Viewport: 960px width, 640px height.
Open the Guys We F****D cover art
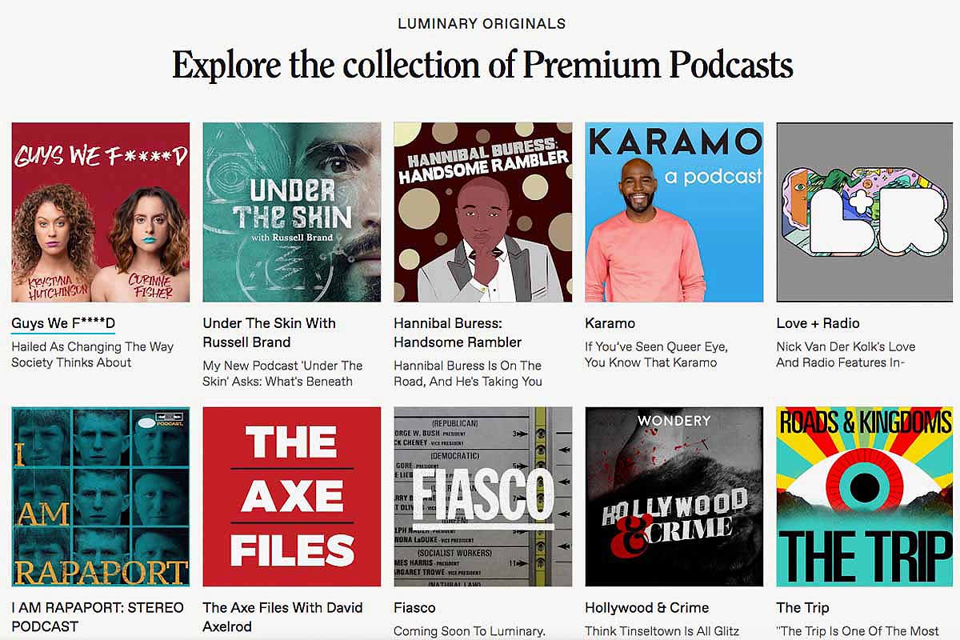[x=101, y=212]
